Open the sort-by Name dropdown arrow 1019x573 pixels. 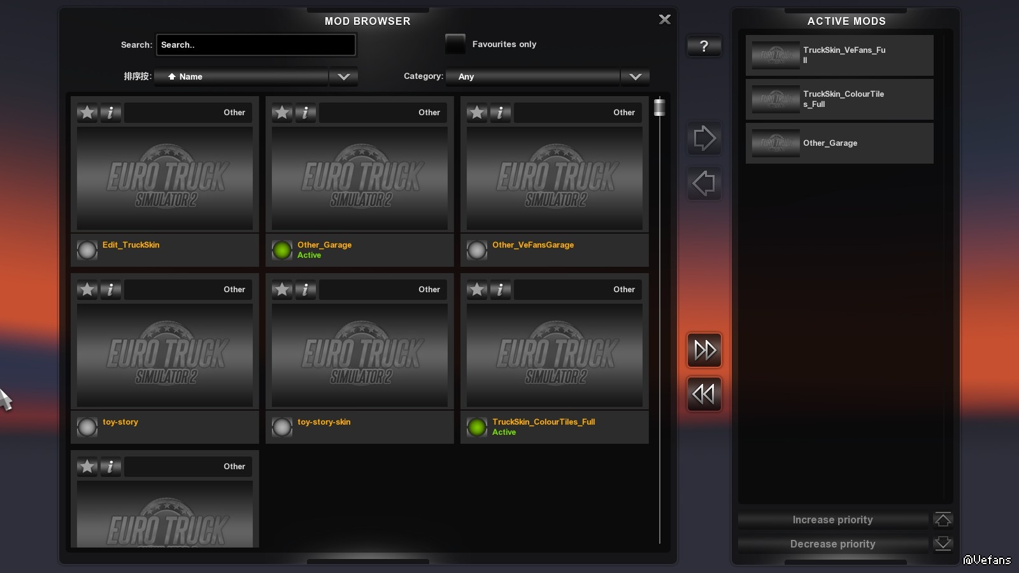pyautogui.click(x=344, y=76)
